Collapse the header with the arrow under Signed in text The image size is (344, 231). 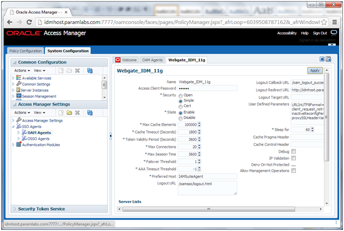332,45
